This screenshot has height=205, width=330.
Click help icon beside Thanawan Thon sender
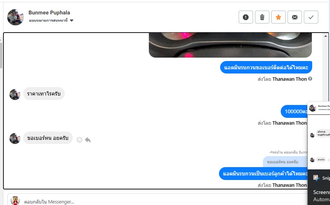pos(310,79)
